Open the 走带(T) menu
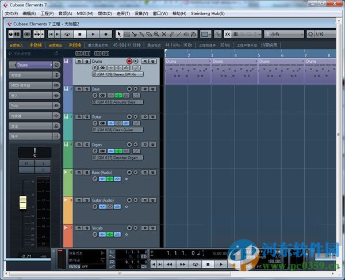The width and height of the screenshot is (345, 280). (123, 13)
